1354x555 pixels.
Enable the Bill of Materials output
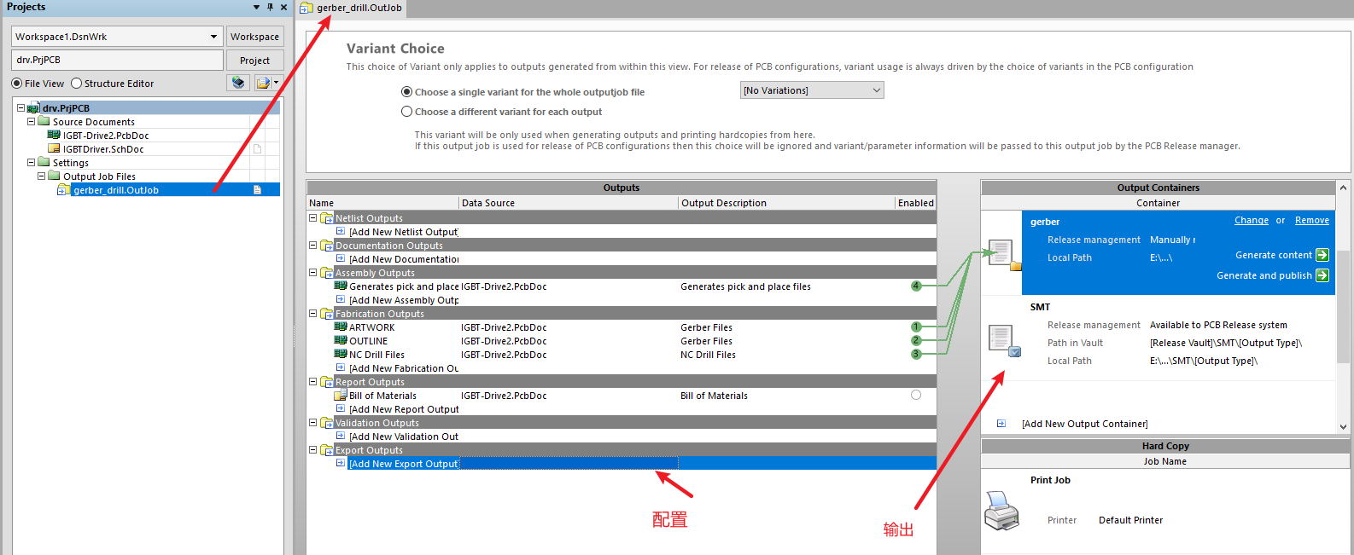click(x=916, y=396)
